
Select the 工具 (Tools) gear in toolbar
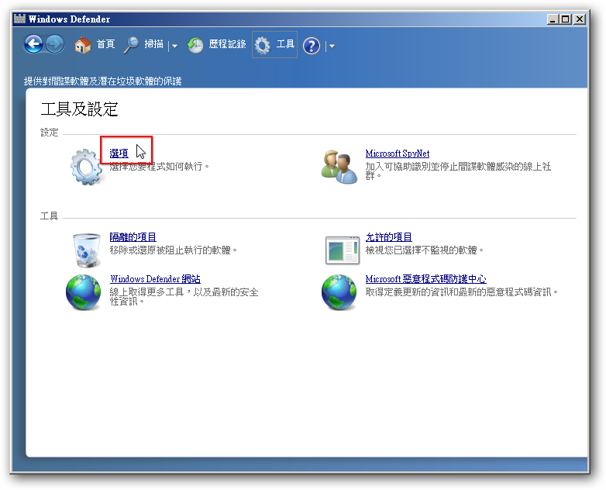tap(275, 45)
